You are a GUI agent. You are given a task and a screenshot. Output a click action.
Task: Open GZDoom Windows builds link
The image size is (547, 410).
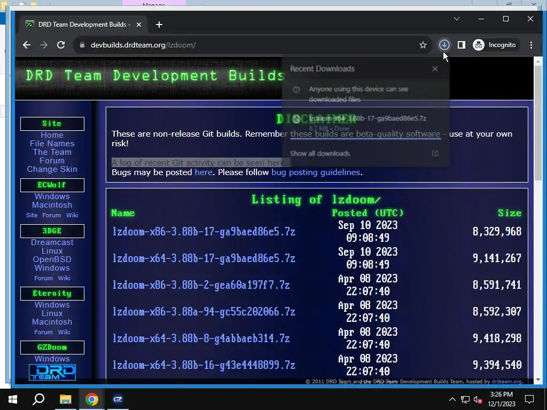52,359
